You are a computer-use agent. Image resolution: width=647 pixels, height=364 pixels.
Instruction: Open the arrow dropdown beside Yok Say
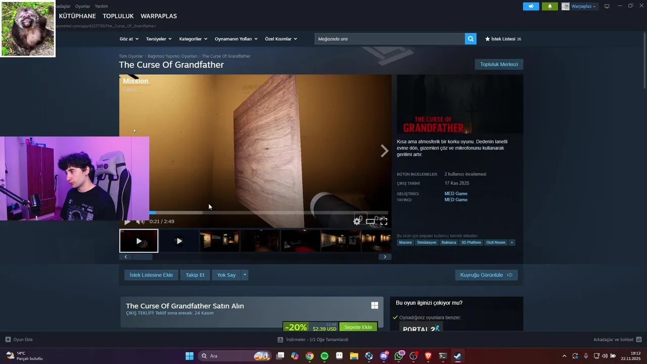(245, 275)
